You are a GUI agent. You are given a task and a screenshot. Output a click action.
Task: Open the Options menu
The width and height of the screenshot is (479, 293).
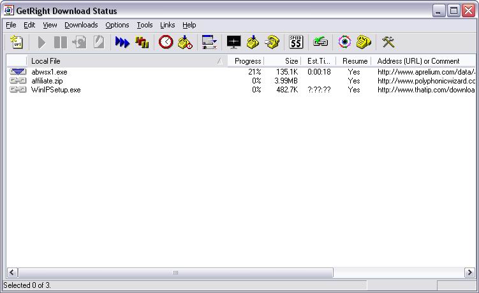point(117,25)
